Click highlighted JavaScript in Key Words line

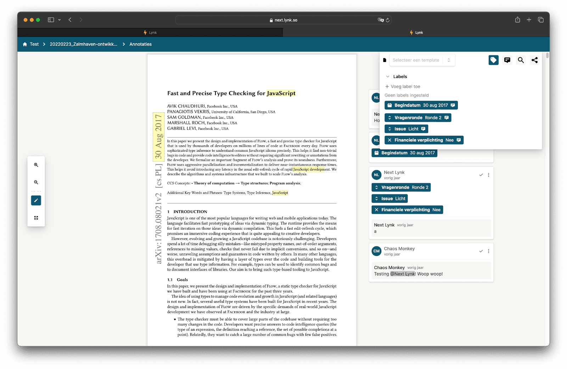tap(280, 193)
